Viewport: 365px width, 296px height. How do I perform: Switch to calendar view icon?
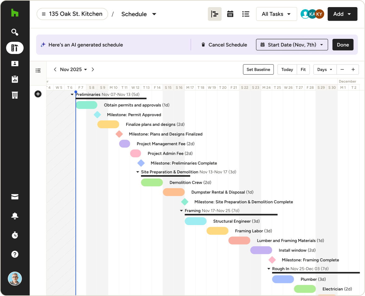[x=230, y=14]
